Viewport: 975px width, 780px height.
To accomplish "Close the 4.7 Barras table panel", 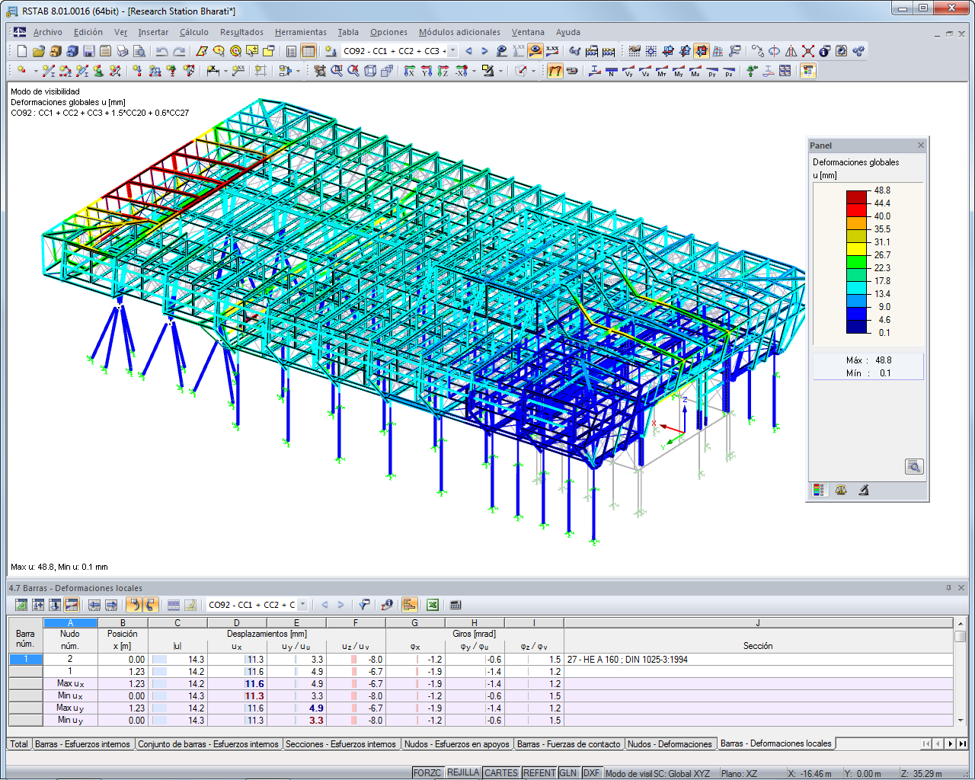I will pyautogui.click(x=961, y=588).
